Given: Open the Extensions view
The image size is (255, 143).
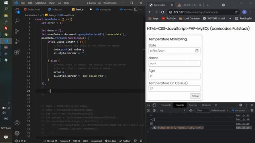Looking at the screenshot, I should click(17, 52).
